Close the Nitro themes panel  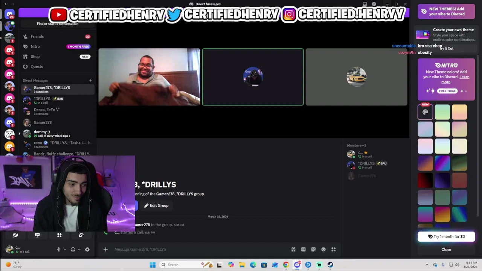446,250
